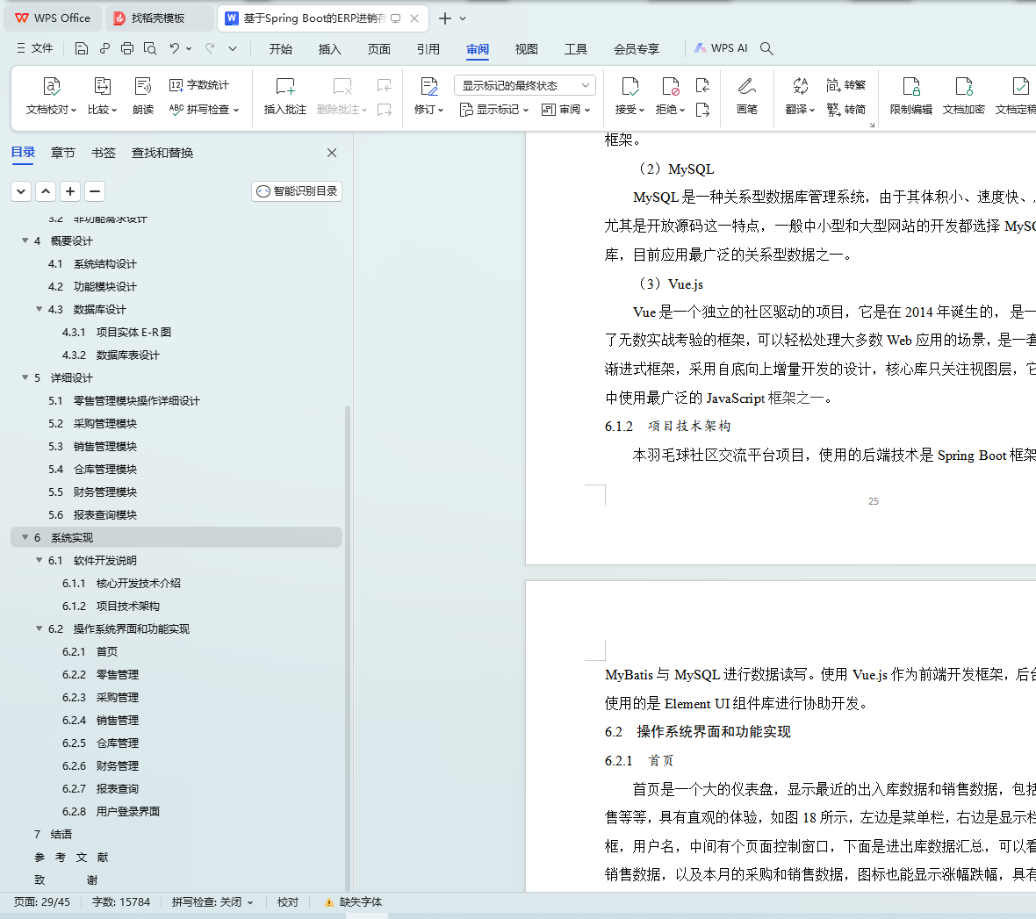The height and width of the screenshot is (919, 1036).
Task: Open a new tab with plus button
Action: coord(445,18)
